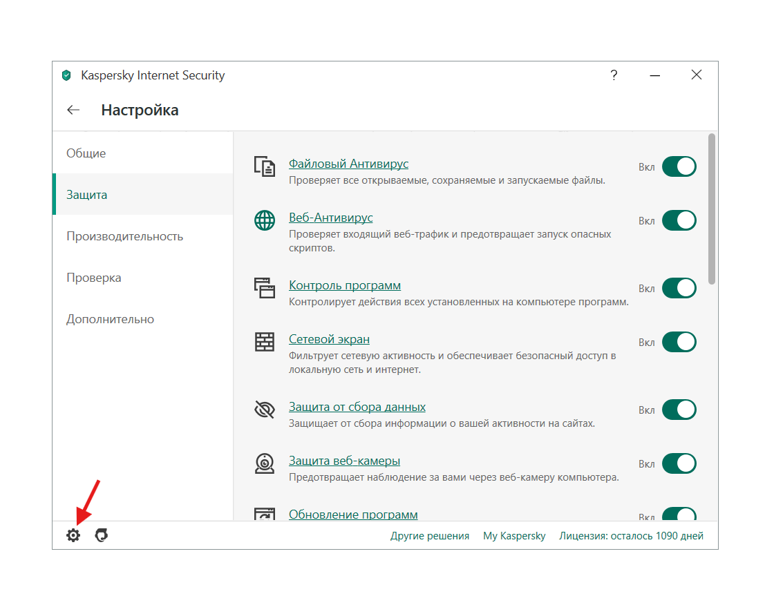This screenshot has width=765, height=605.
Task: Click 'Фильтрует сетевую активность' description text
Action: click(452, 363)
